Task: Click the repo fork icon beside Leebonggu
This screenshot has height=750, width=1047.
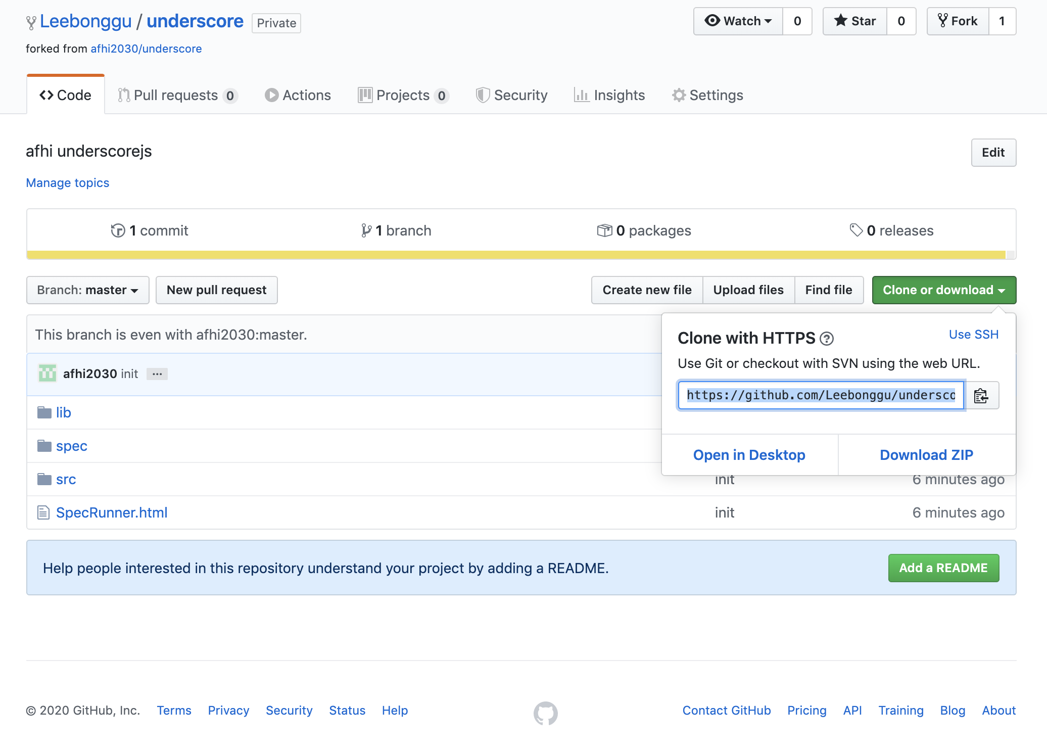Action: tap(31, 22)
